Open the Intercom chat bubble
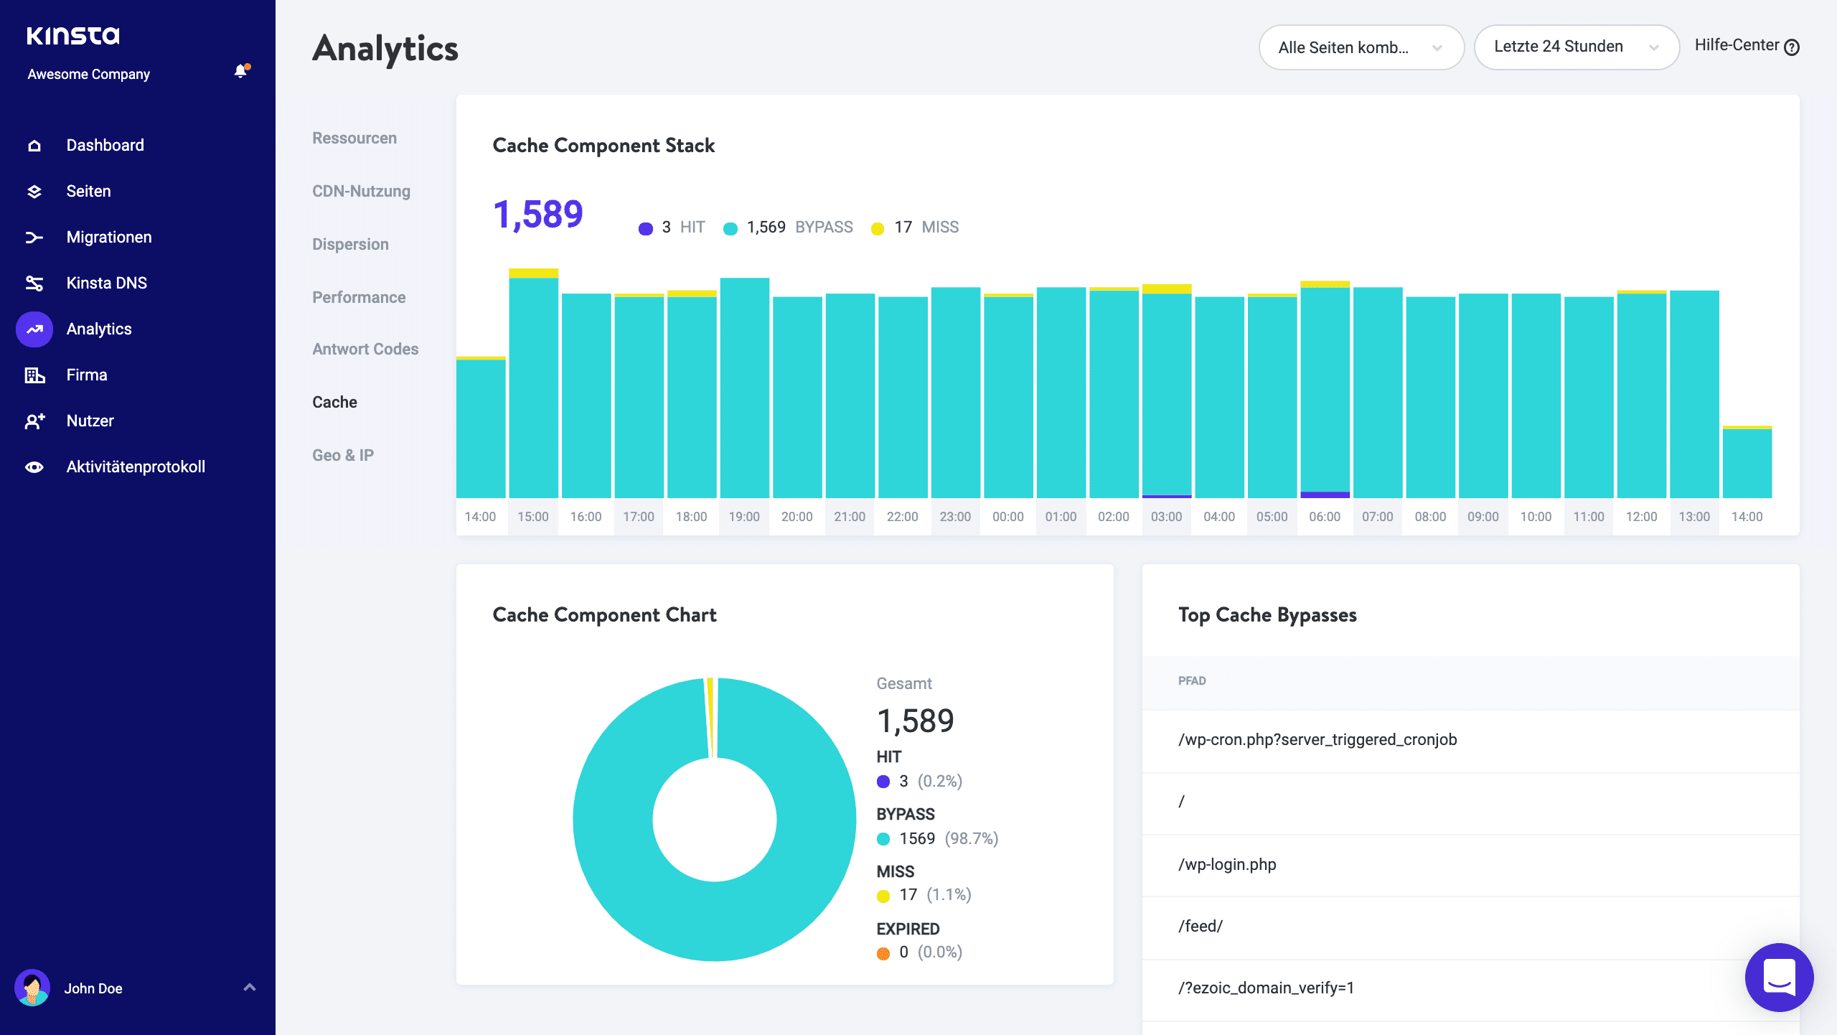Screen dimensions: 1837x1035 (x=1779, y=977)
